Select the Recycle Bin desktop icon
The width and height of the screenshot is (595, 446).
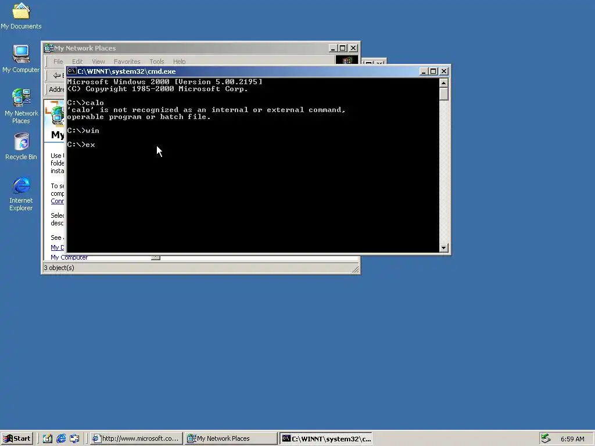pos(21,146)
